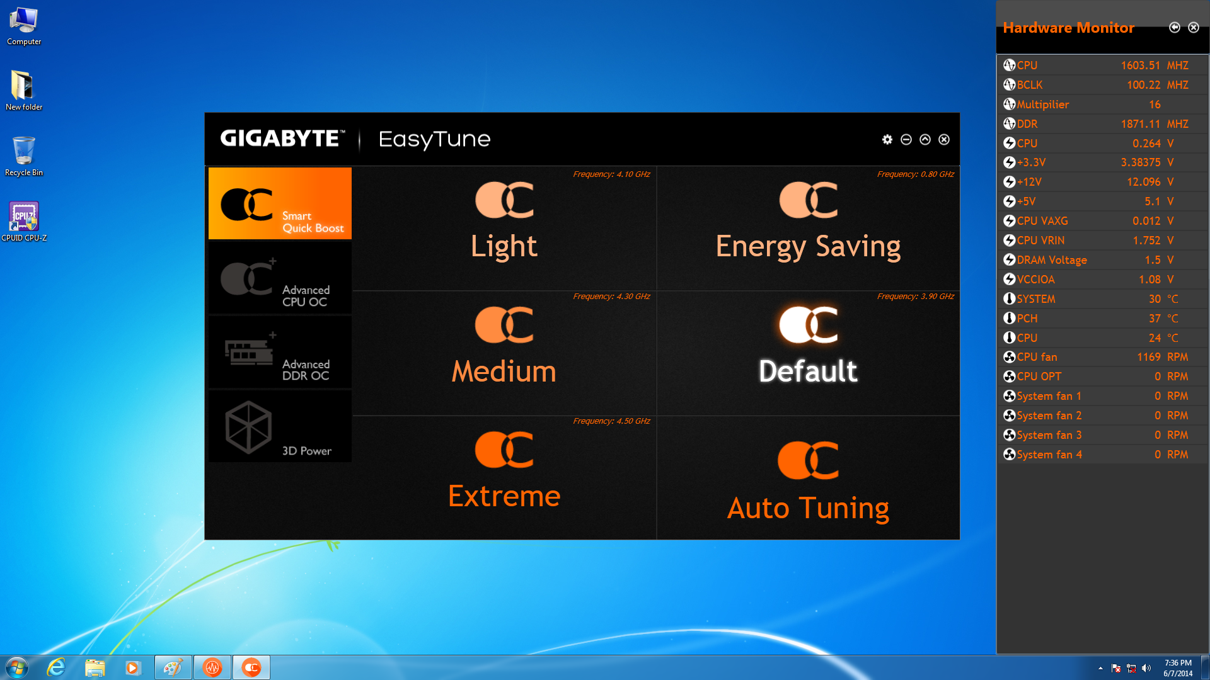Open EasyTune settings gear icon
The image size is (1210, 680).
[887, 139]
